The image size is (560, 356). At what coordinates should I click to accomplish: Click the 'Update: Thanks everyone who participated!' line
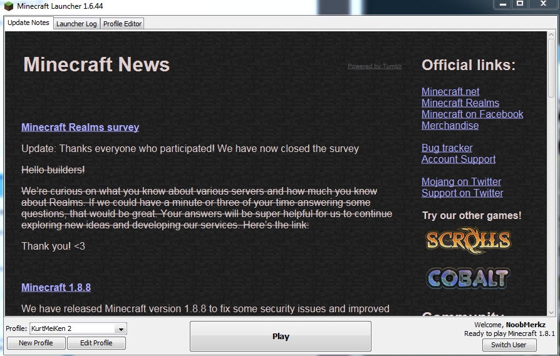pyautogui.click(x=190, y=148)
